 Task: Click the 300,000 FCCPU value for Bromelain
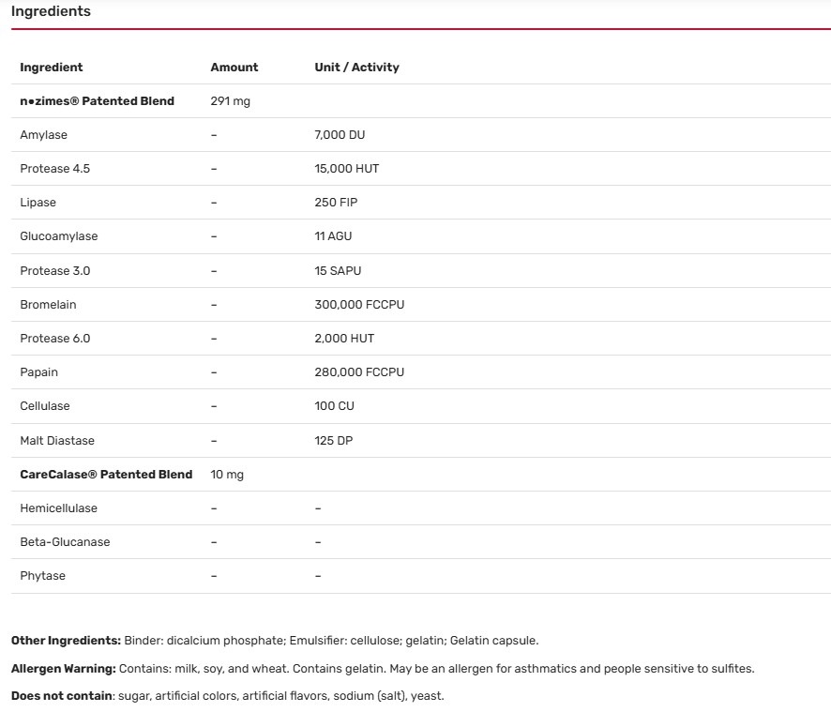click(x=359, y=305)
